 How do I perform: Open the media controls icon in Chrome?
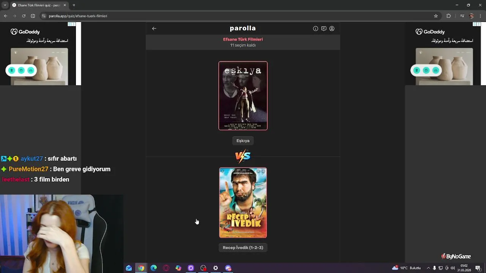click(462, 16)
